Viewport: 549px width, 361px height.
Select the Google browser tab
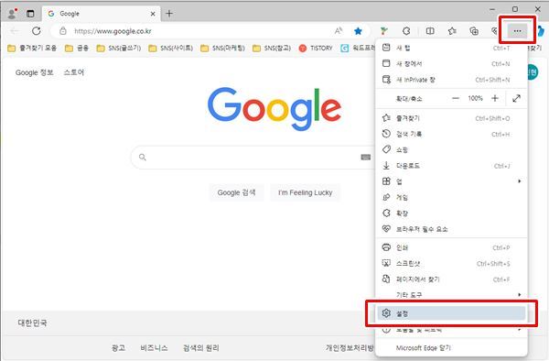(102, 14)
